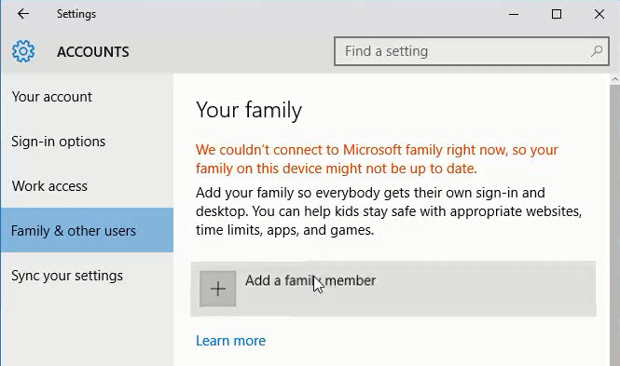Click the 'Add your family so everybody' description

pyautogui.click(x=389, y=211)
